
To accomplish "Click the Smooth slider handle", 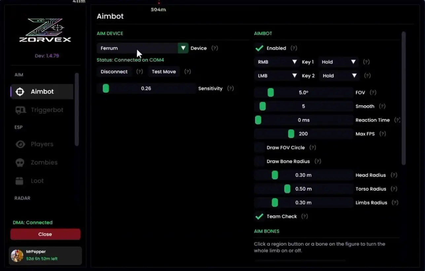I will tap(263, 106).
